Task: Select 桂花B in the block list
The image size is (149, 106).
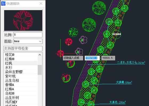Action: pyautogui.click(x=21, y=55)
